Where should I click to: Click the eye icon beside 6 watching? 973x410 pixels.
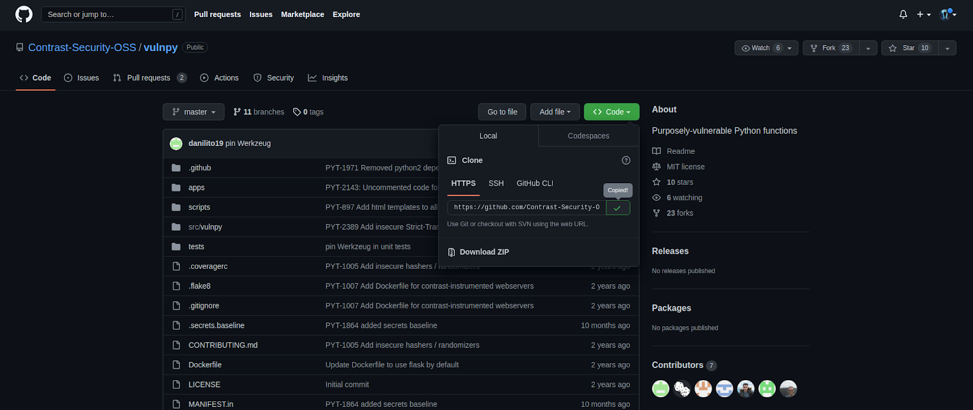tap(656, 198)
